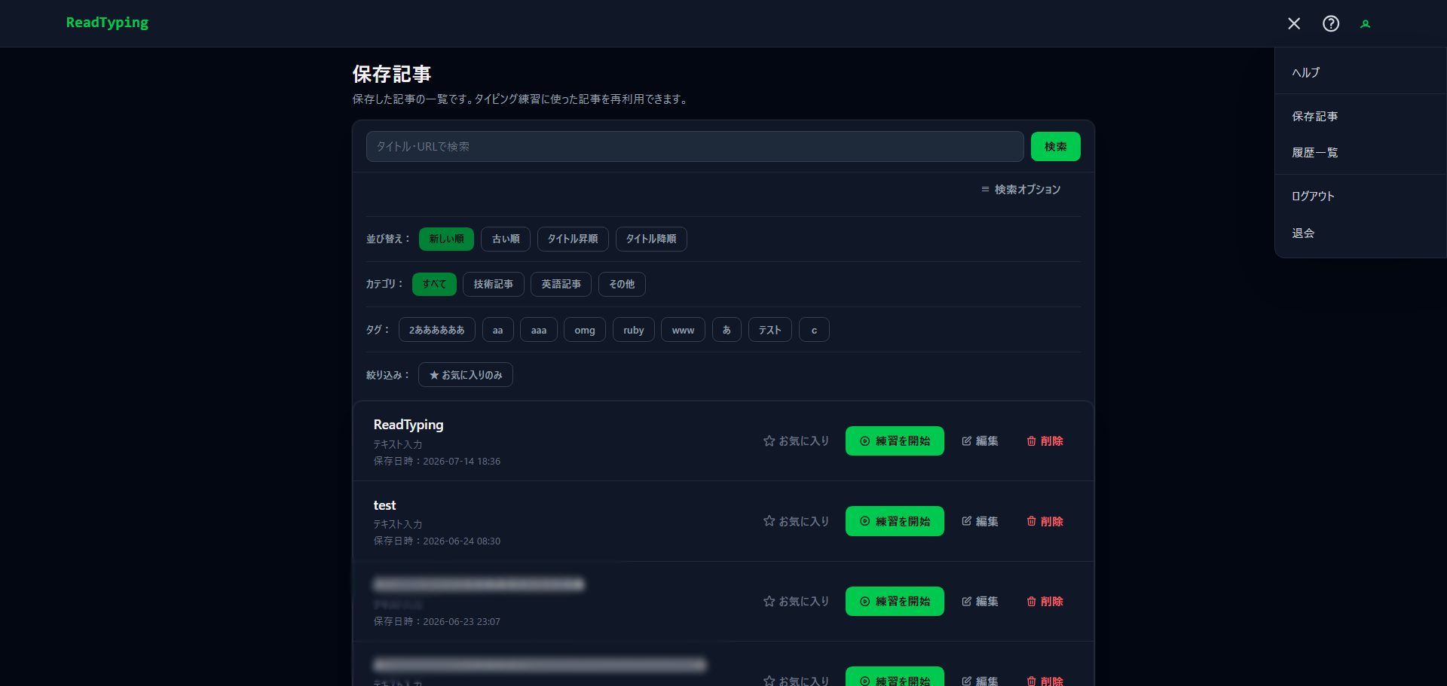The image size is (1447, 686).
Task: Sort by 古い順
Action: [x=506, y=239]
